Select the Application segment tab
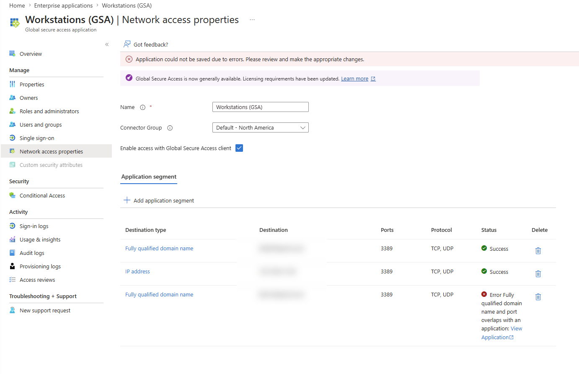Viewport: 579px width, 374px height. click(x=149, y=177)
